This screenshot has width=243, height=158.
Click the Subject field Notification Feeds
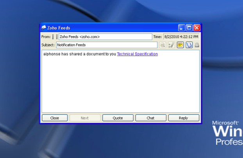pyautogui.click(x=107, y=45)
